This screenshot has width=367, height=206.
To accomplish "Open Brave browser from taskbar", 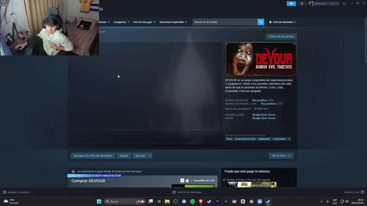I will tap(201, 201).
